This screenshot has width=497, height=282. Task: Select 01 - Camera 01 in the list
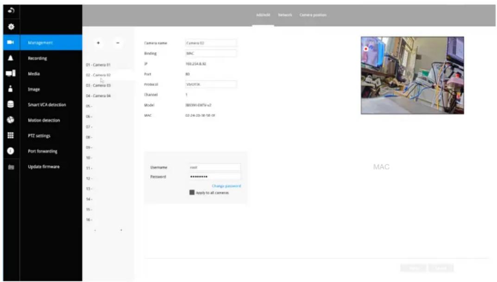click(98, 65)
